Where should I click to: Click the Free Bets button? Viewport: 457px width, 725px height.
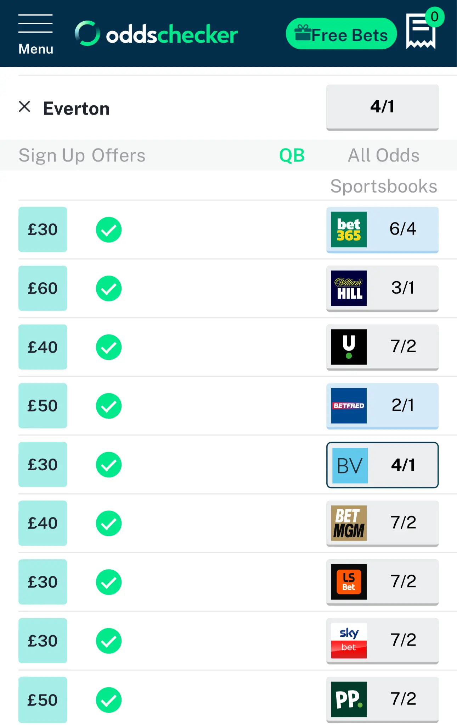[341, 34]
